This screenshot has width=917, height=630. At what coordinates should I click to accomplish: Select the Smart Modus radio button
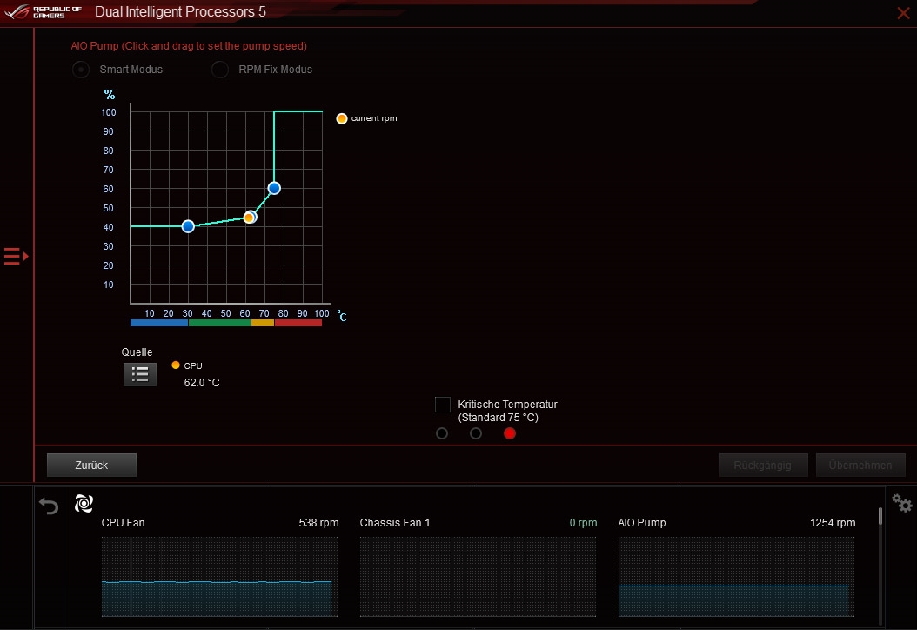pyautogui.click(x=81, y=70)
